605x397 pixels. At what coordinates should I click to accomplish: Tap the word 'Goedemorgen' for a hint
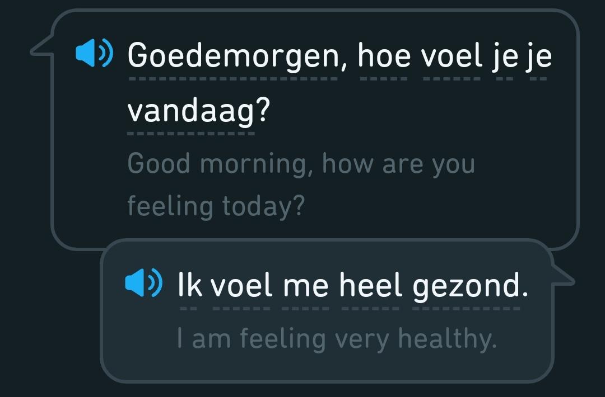(233, 57)
